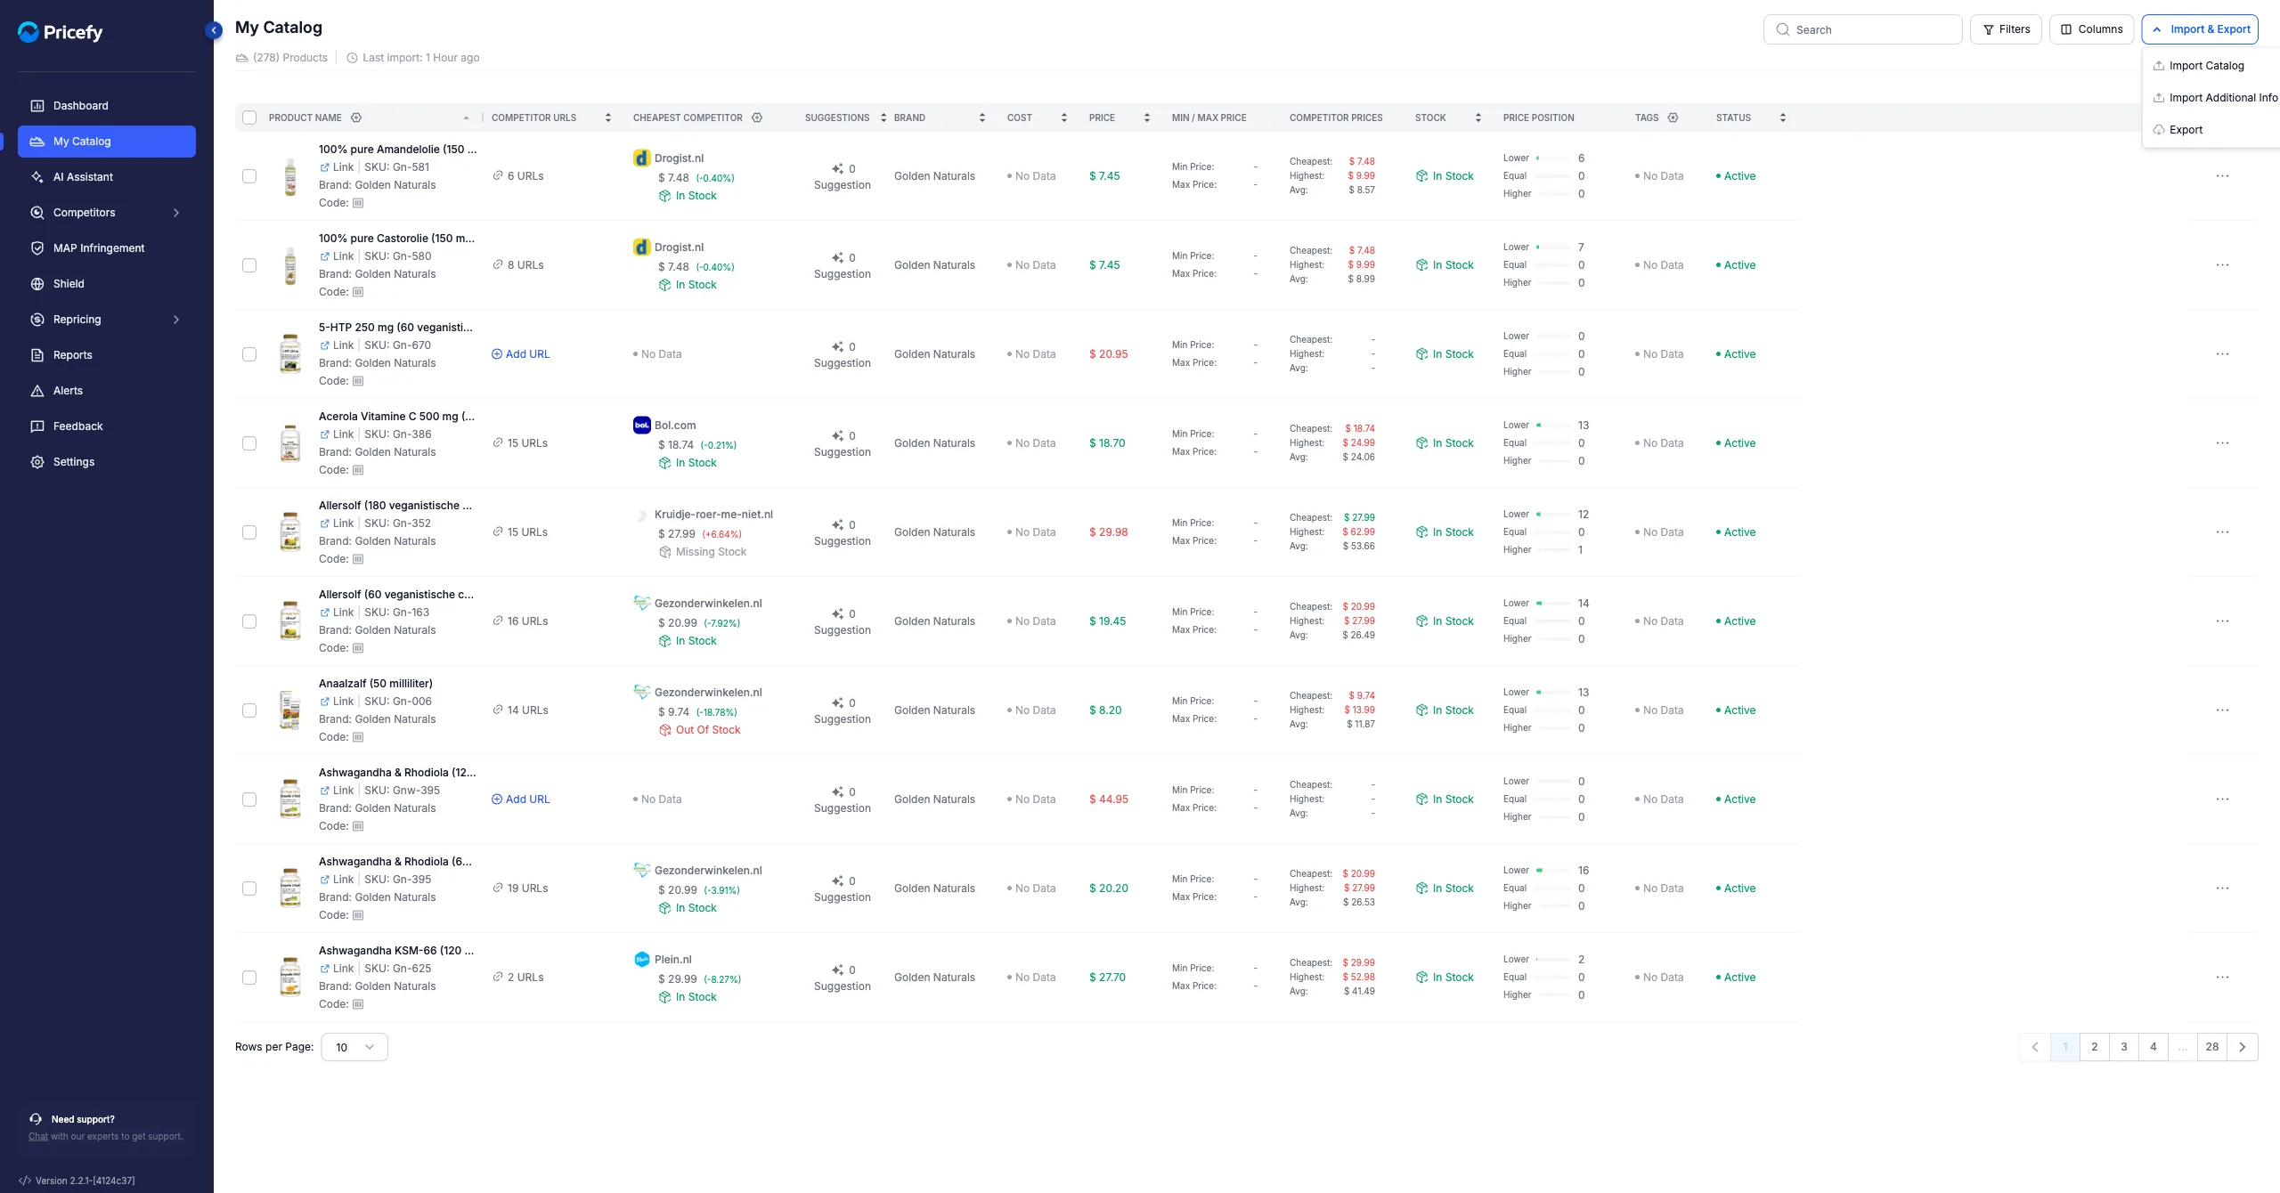Select the 100% pure Amandelolie row checkbox

[x=249, y=176]
